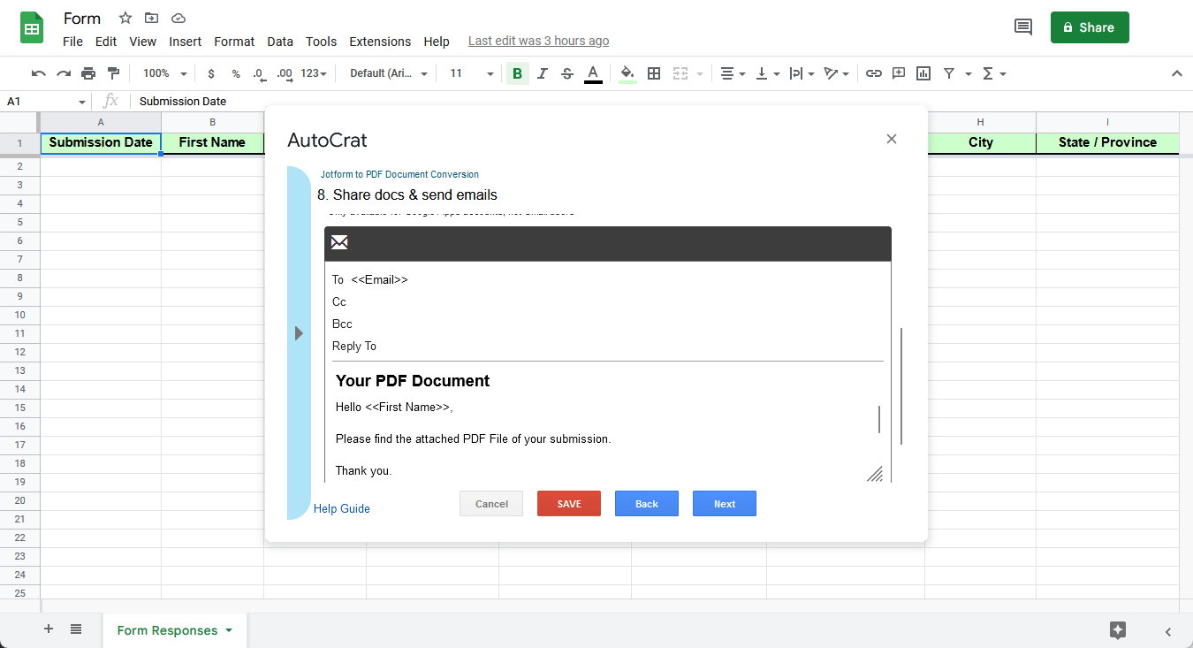Click the print icon
Image resolution: width=1193 pixels, height=648 pixels.
88,73
